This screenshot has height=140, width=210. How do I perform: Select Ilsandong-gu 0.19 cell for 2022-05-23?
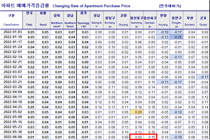pos(136,127)
